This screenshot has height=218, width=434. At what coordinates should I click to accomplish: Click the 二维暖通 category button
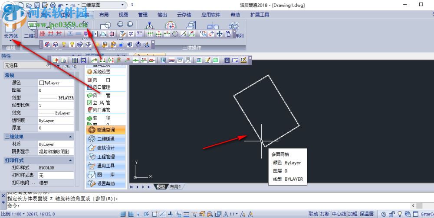106,139
